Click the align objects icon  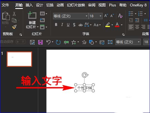(x=66, y=42)
